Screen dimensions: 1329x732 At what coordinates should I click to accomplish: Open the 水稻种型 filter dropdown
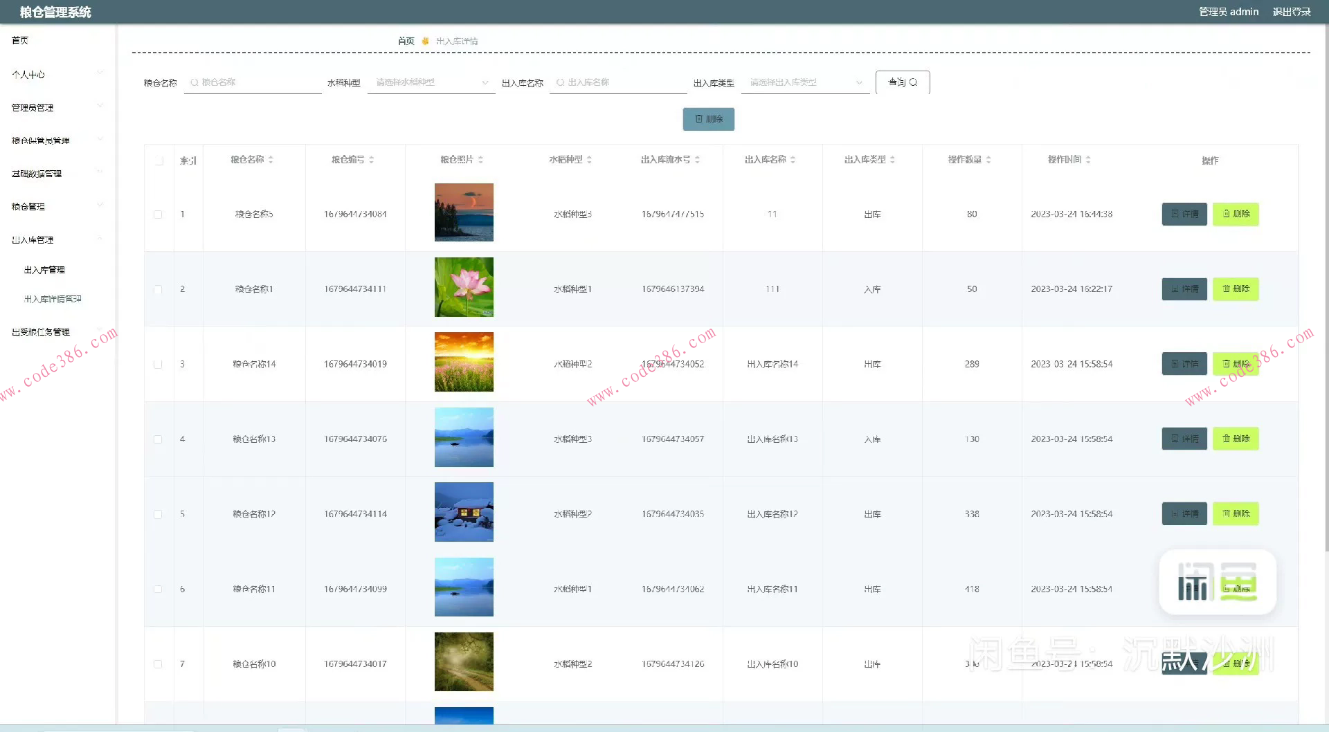click(431, 82)
